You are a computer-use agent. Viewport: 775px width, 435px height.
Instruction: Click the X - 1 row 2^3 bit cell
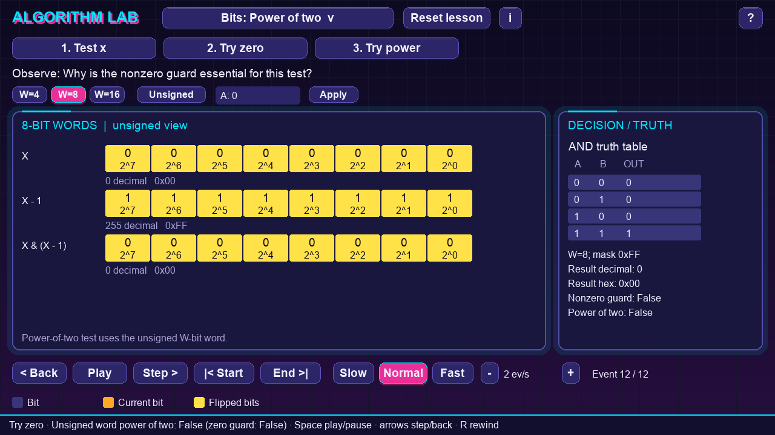(x=312, y=204)
